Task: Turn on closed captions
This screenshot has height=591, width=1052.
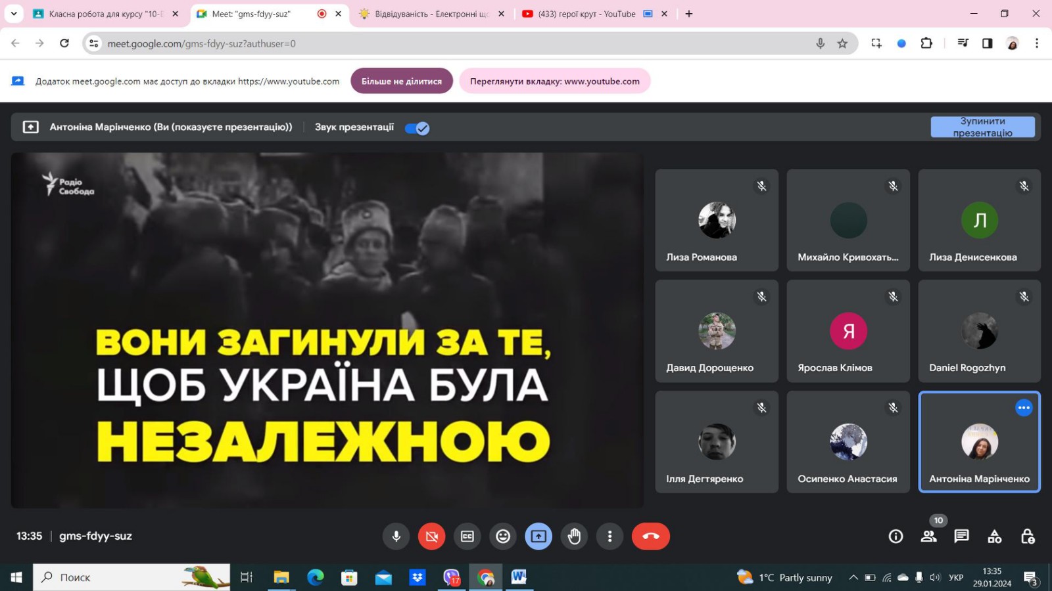Action: point(467,536)
